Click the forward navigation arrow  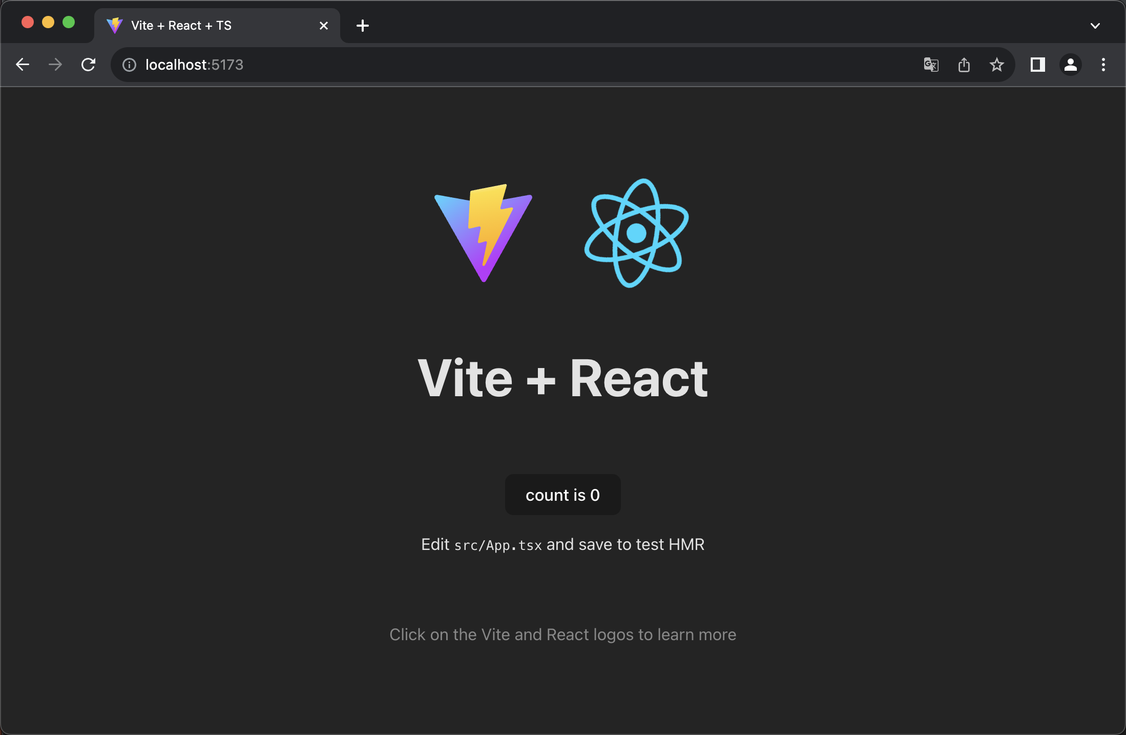coord(55,65)
